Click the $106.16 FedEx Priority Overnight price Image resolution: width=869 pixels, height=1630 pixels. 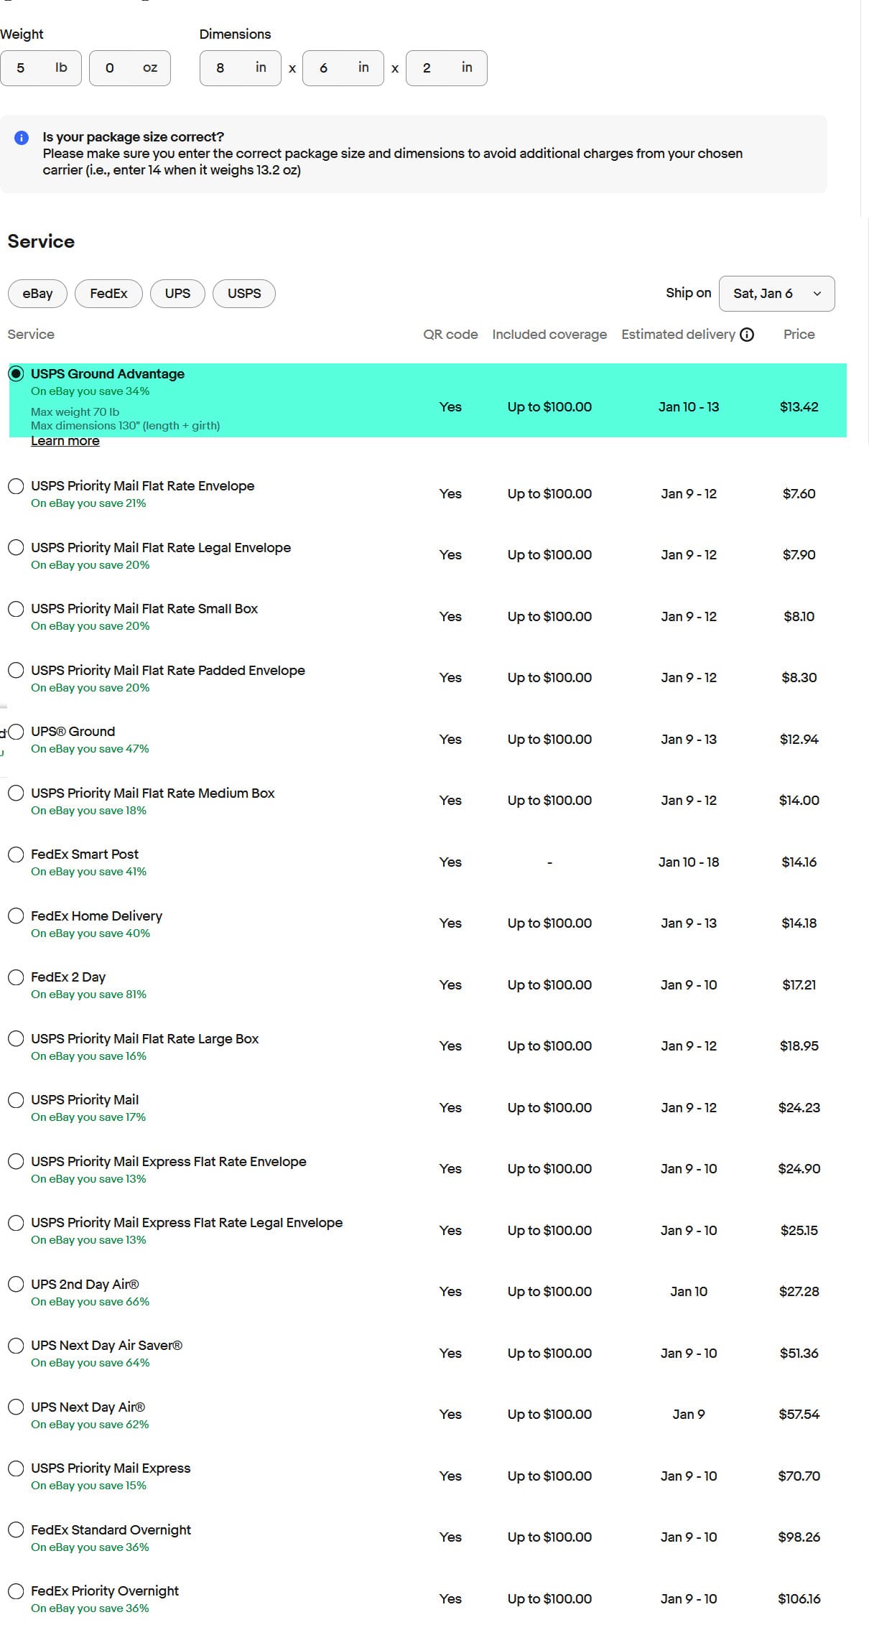pos(799,1599)
